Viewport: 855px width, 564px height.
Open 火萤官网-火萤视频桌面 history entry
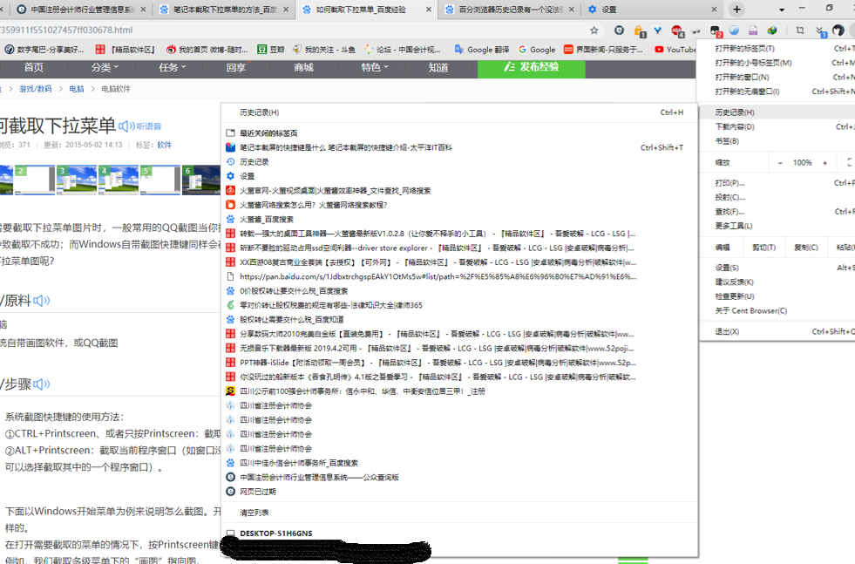click(459, 190)
